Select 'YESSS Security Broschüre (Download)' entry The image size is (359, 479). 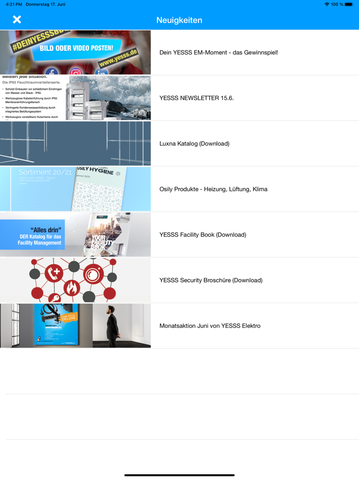click(x=211, y=280)
